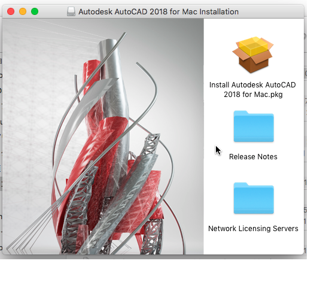Click the "Release Notes" folder name
Image resolution: width=323 pixels, height=285 pixels.
click(253, 157)
